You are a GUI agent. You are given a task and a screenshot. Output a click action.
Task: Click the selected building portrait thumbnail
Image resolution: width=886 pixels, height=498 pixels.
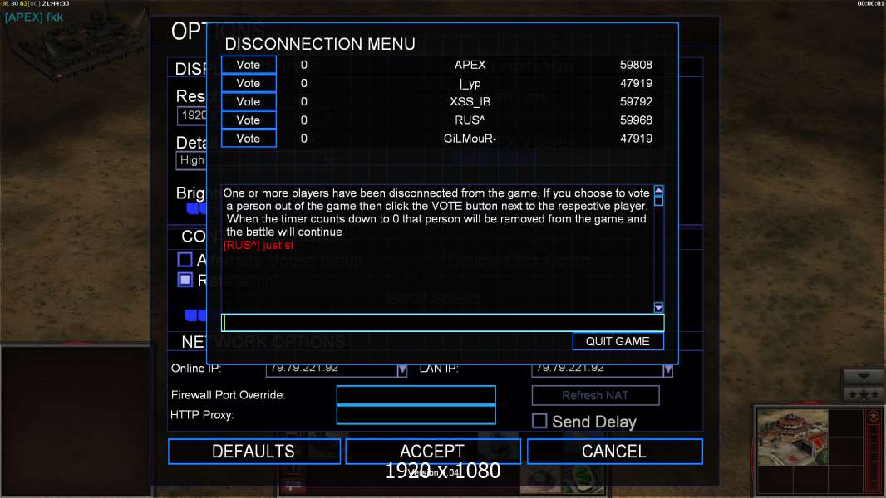[792, 437]
